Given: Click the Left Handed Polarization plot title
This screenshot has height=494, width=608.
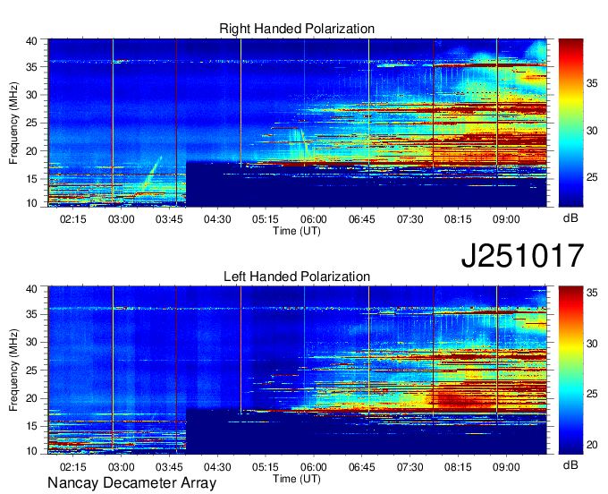Looking at the screenshot, I should pyautogui.click(x=297, y=277).
